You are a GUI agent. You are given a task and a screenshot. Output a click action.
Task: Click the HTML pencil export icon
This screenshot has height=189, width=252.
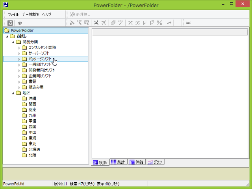tap(121, 23)
